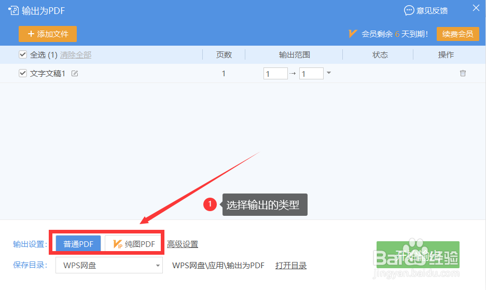Click the end page input field

[311, 74]
